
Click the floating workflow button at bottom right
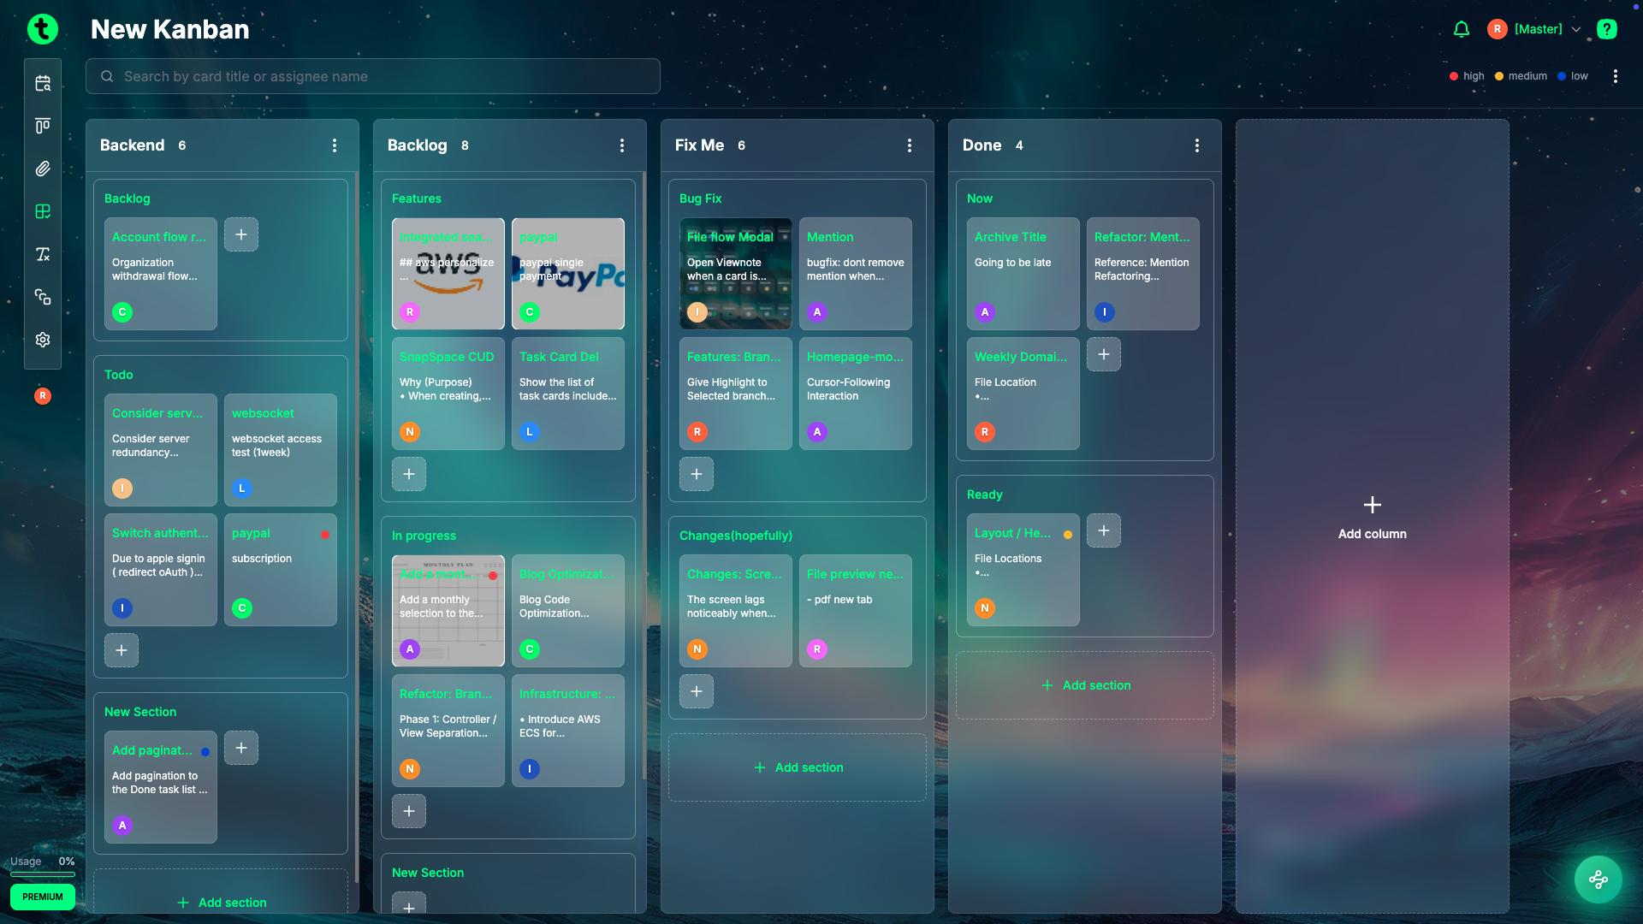point(1598,880)
